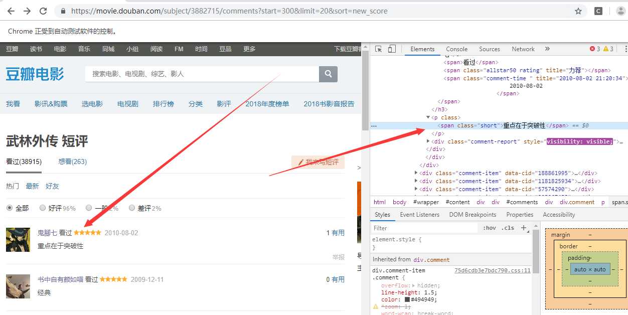The image size is (628, 315).
Task: Expand comment-item div with data-cid 57574290
Action: click(x=416, y=189)
